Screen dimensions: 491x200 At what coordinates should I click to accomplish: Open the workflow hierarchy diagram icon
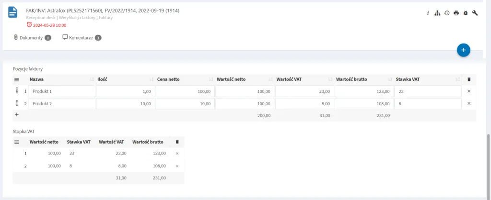tap(437, 13)
